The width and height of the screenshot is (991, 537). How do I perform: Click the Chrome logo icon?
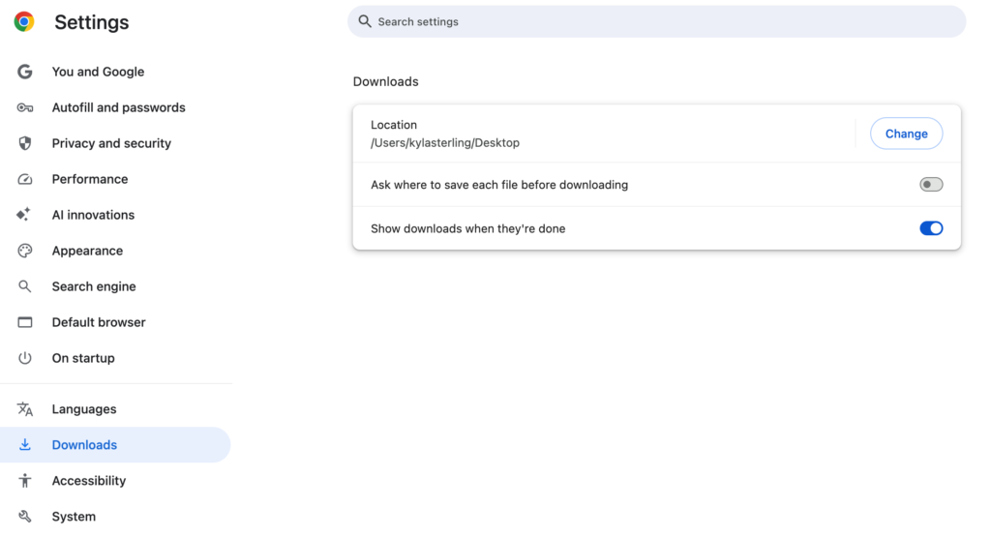point(24,21)
